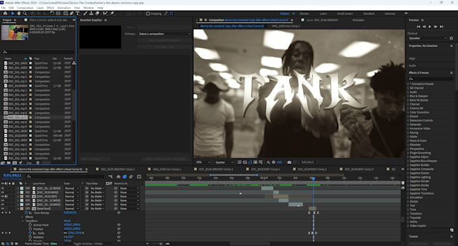458x246 pixels.
Task: Select the Rectangle shape tool
Action: point(65,13)
